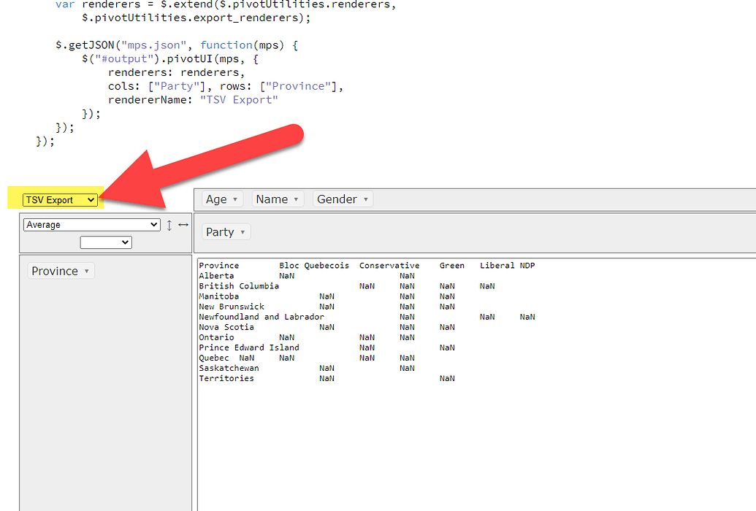Click the highlighted TSV Export label
Viewport: 756px width, 511px height.
(x=51, y=199)
